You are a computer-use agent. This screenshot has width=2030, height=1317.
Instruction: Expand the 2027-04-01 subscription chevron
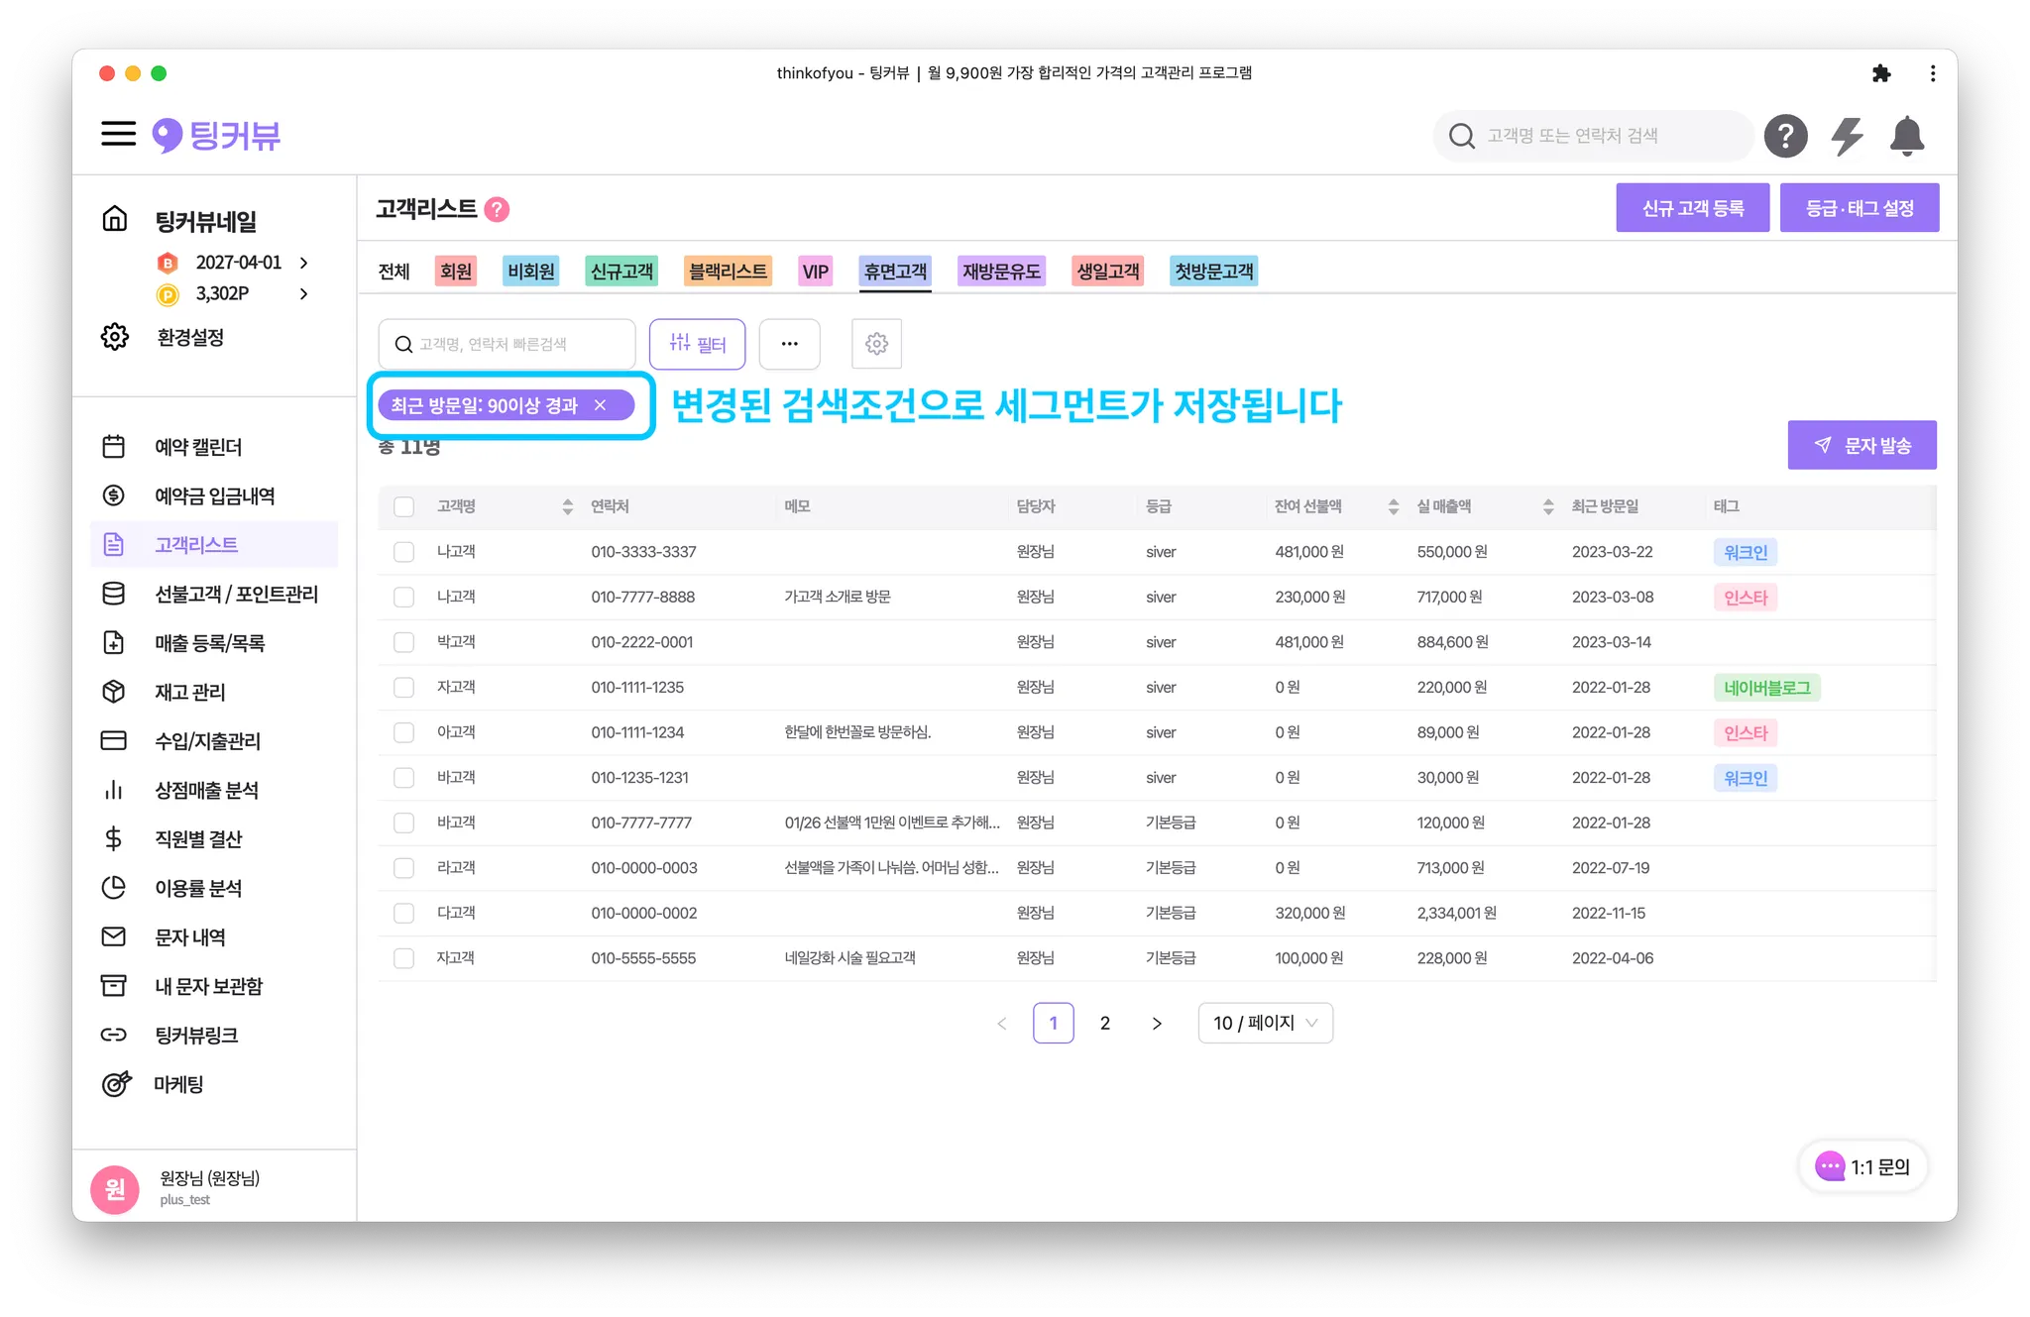click(304, 263)
